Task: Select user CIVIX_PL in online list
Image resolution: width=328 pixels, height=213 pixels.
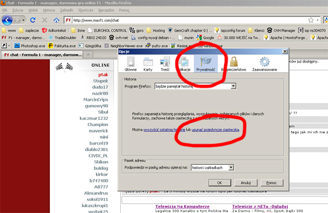Action: click(98, 156)
